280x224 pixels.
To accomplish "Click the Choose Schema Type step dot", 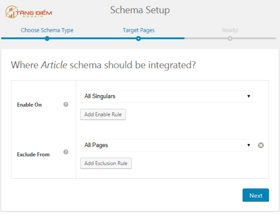I will click(47, 38).
